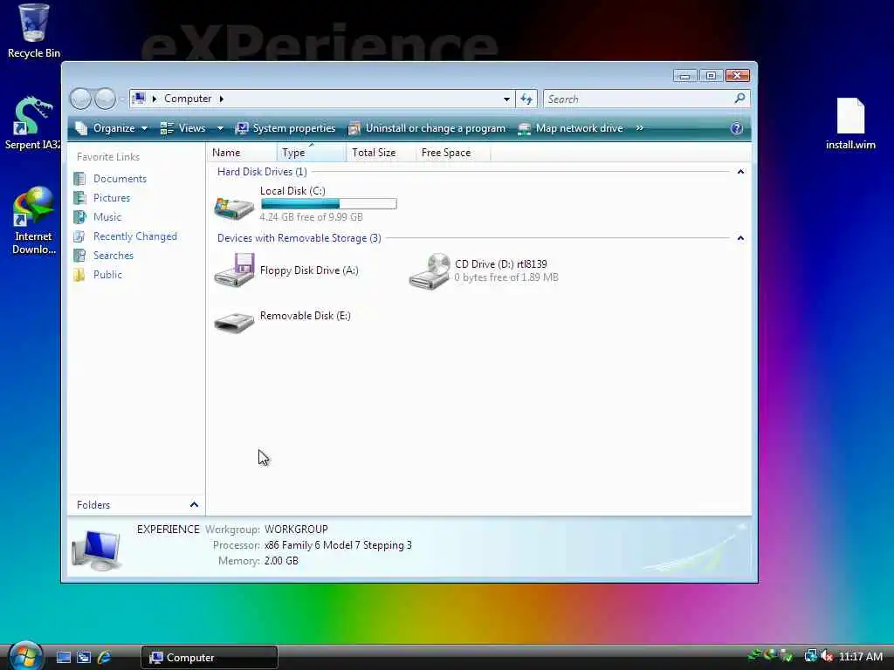Viewport: 894px width, 670px height.
Task: Click Hard Disk Drives (1) group header
Action: [262, 172]
